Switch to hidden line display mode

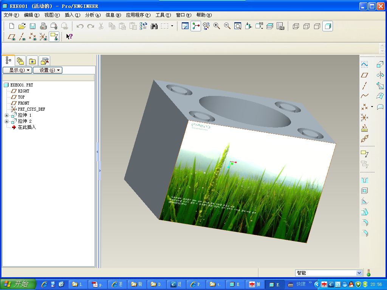[306, 26]
